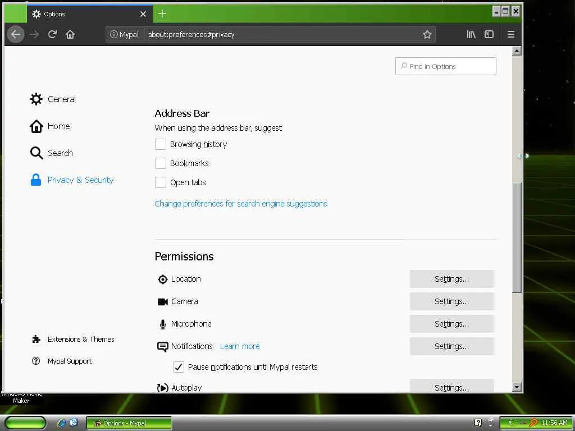Click the Notifications speech bubble icon
The image size is (575, 431).
162,347
